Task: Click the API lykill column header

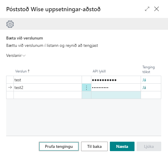Action: (x=99, y=71)
